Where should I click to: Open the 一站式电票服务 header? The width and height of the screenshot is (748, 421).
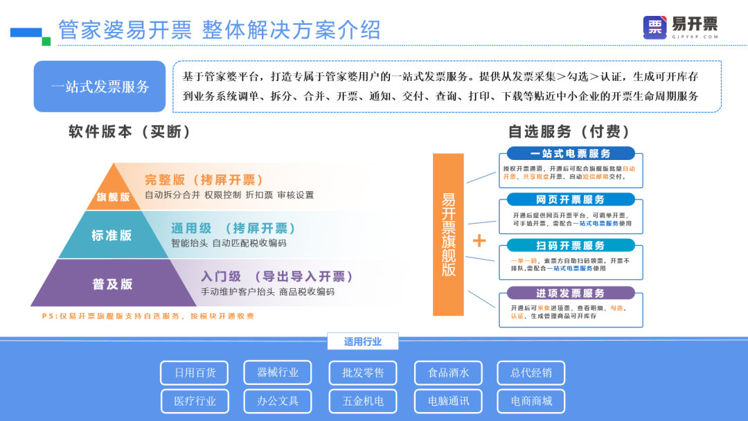pyautogui.click(x=571, y=154)
